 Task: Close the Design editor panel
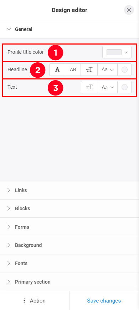coord(129,10)
